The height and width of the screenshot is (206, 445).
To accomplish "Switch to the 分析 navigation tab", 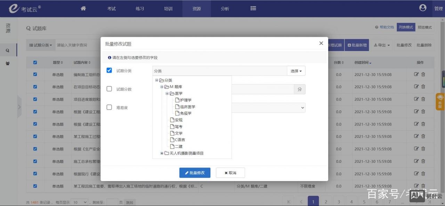I will [x=225, y=8].
